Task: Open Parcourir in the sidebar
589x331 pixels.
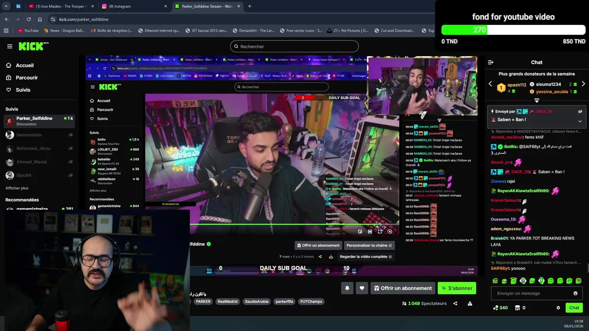Action: tap(27, 78)
